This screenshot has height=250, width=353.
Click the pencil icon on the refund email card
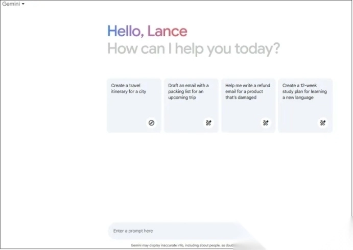266,122
